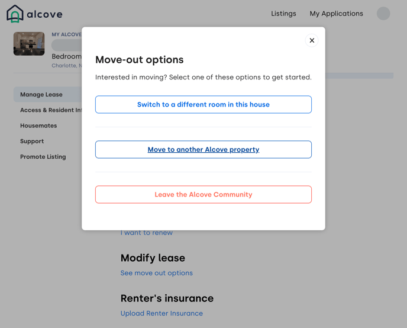Select Move to another Alcove property
This screenshot has height=328, width=407.
(x=204, y=150)
